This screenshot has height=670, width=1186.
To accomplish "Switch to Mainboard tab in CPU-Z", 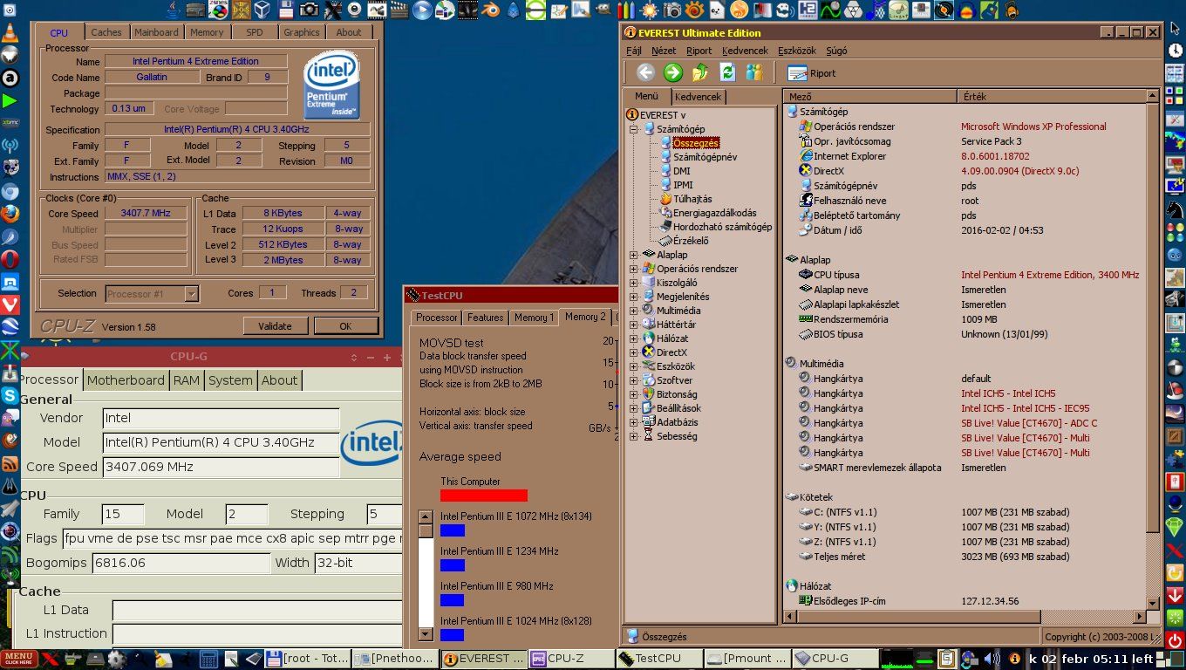I will pos(156,32).
